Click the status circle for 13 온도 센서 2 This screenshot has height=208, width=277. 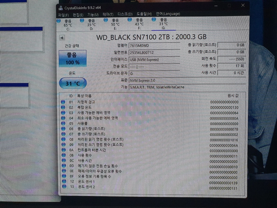coord(64,186)
